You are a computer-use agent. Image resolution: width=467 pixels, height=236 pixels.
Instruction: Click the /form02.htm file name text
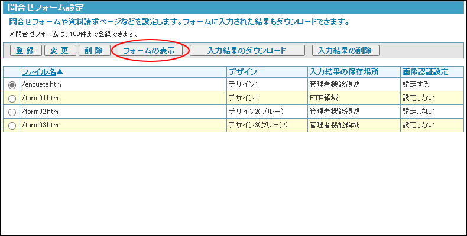40,112
